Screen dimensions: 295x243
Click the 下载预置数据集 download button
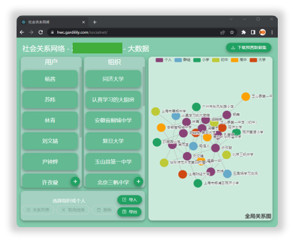pyautogui.click(x=248, y=48)
